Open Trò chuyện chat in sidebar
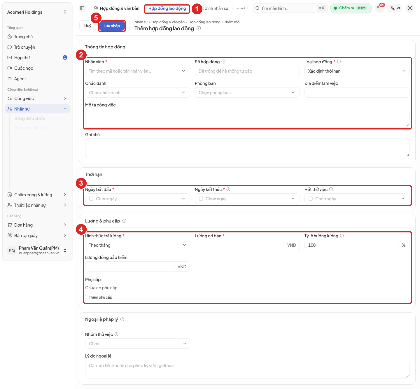Viewport: 420px width, 389px height. pos(37,47)
